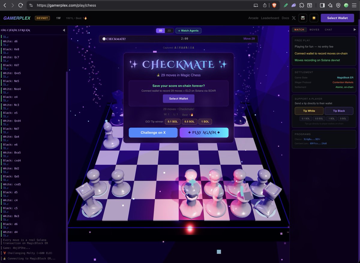The width and height of the screenshot is (360, 263).
Task: Tip winner 1 SOL in dialog
Action: (205, 122)
